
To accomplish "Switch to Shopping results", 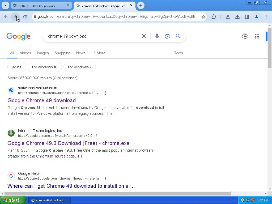I will tap(62, 53).
